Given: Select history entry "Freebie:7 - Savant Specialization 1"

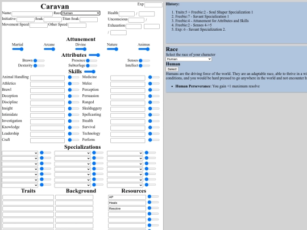Looking at the screenshot, I should click(202, 16).
